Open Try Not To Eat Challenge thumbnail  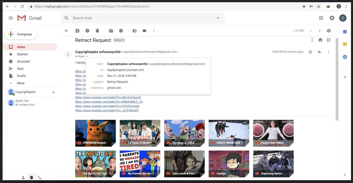click(95, 164)
